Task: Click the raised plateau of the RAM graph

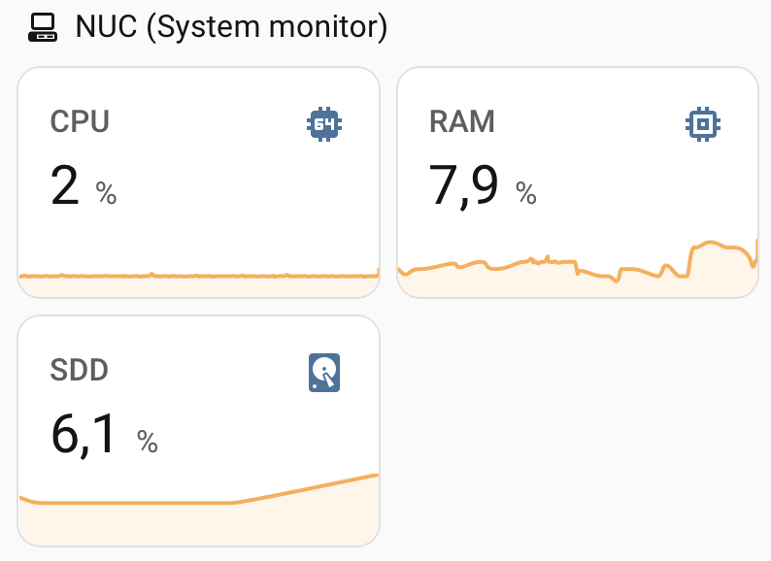Action: point(717,244)
